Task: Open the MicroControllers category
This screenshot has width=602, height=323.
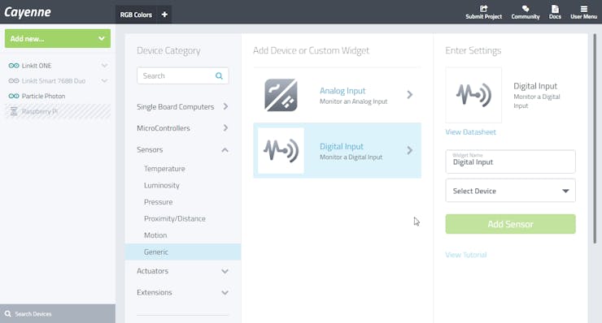Action: click(164, 128)
